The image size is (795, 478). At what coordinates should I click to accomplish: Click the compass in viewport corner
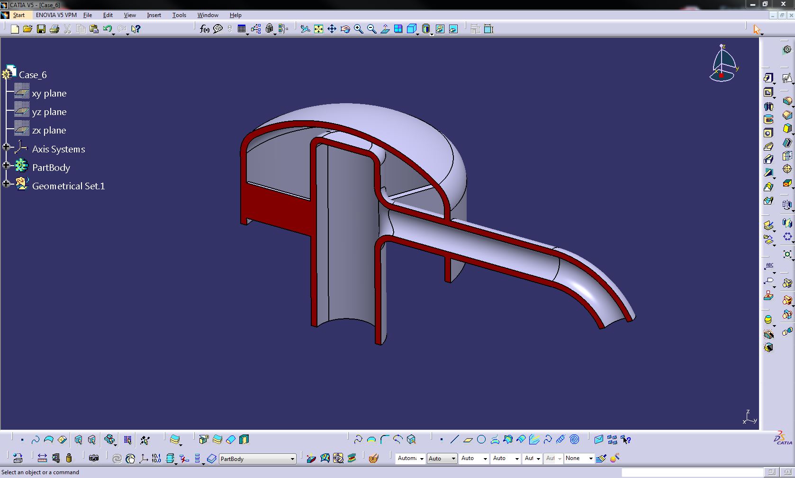pos(723,63)
